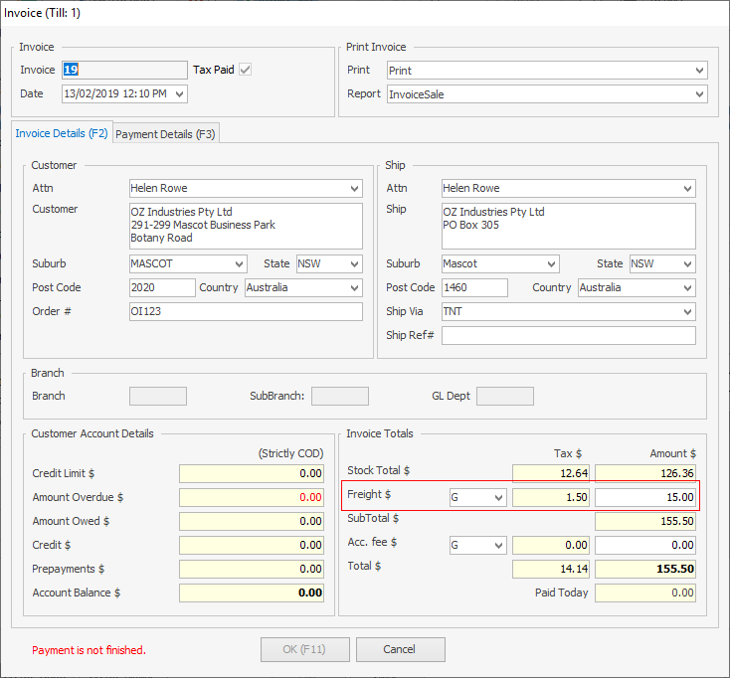The image size is (730, 678).
Task: Open the Acc. fee tax code dropdown
Action: [497, 545]
